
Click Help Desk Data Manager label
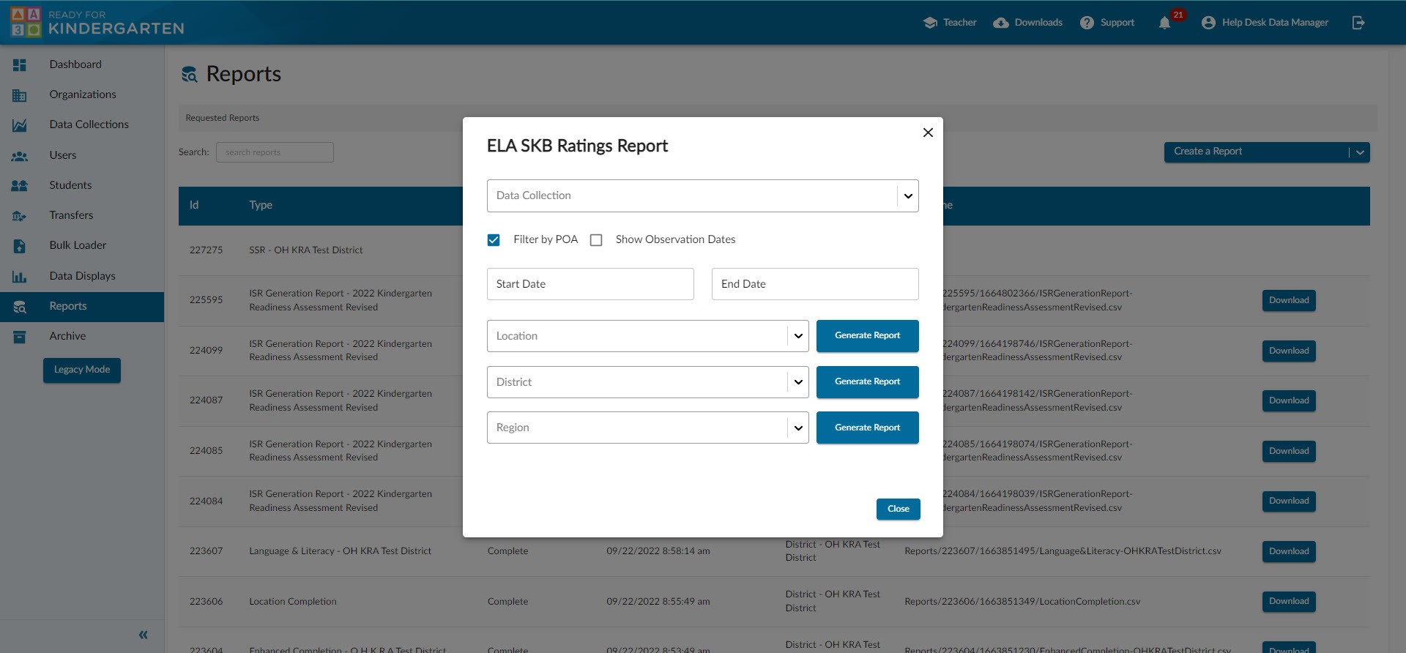coord(1275,23)
